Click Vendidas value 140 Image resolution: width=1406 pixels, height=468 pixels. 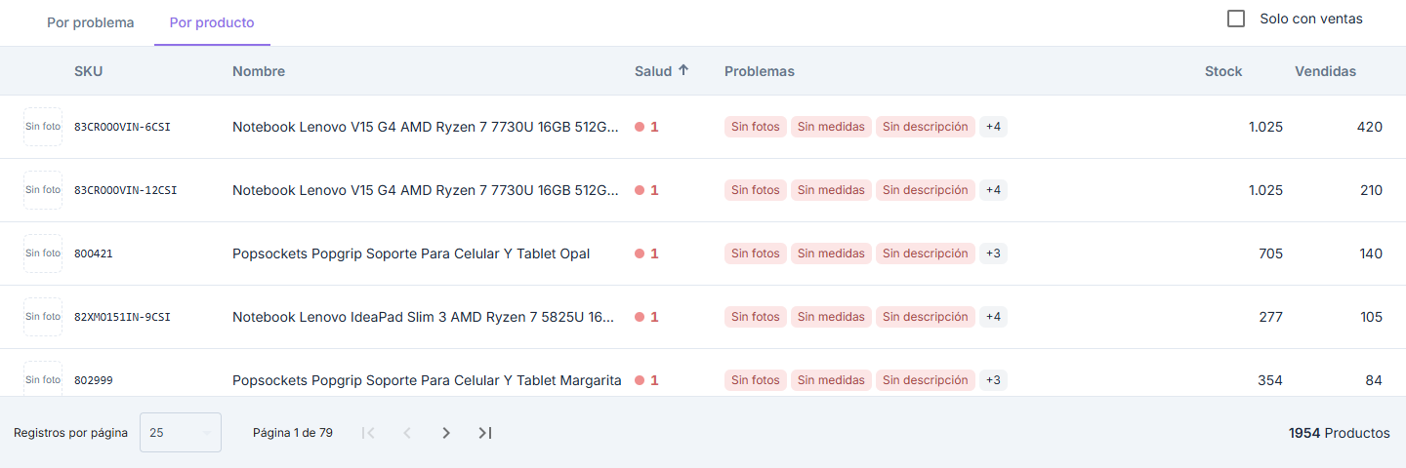click(1371, 253)
